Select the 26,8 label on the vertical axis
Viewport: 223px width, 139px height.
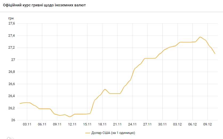(12, 72)
